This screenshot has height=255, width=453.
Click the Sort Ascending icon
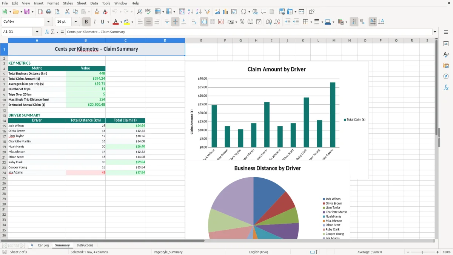tap(190, 12)
